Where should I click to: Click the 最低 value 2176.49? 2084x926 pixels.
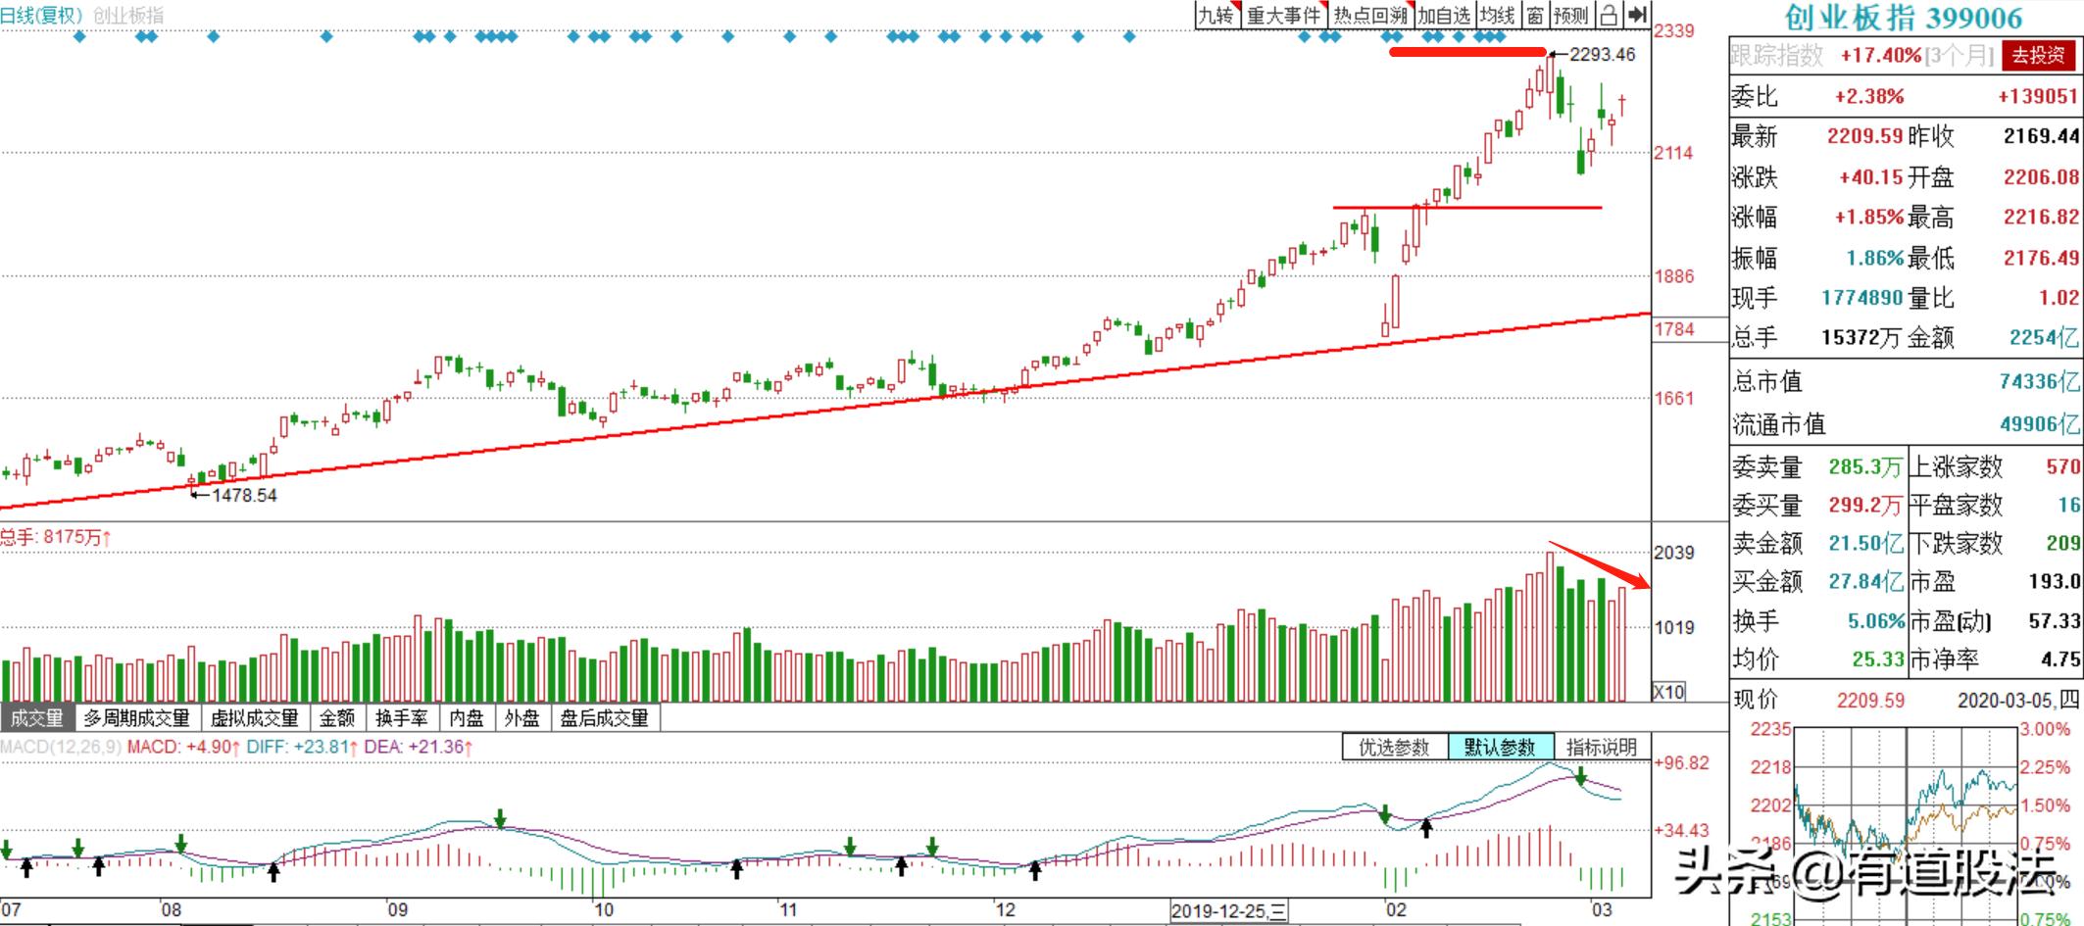coord(2041,258)
